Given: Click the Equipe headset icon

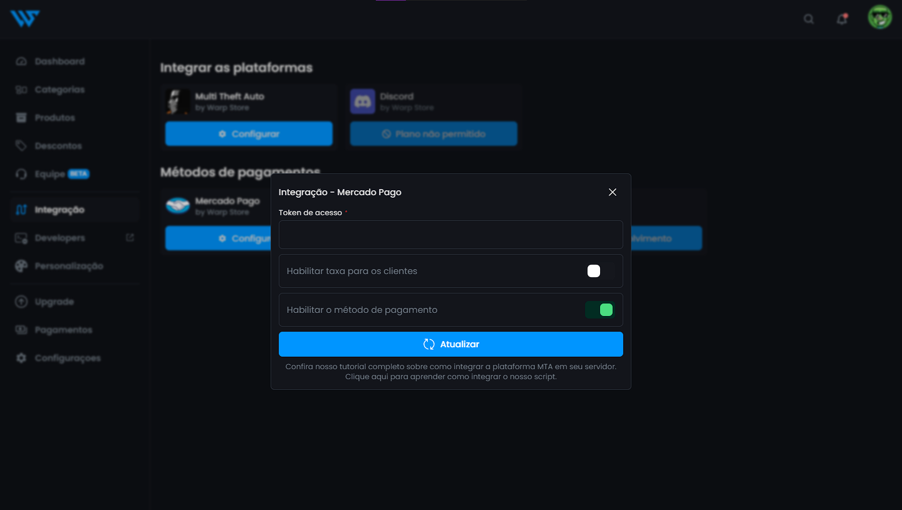Looking at the screenshot, I should (x=21, y=174).
